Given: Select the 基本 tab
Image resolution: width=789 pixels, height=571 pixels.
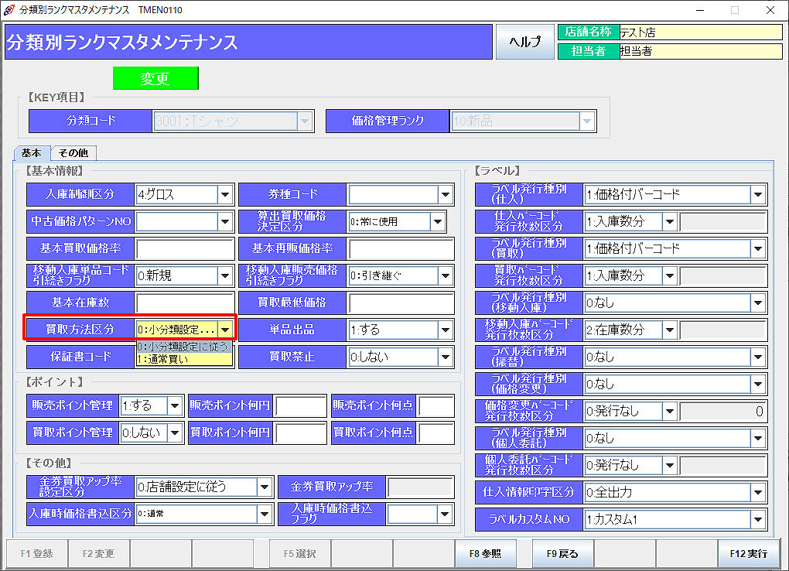Looking at the screenshot, I should point(32,153).
